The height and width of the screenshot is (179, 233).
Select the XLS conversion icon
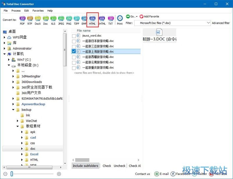[53, 19]
